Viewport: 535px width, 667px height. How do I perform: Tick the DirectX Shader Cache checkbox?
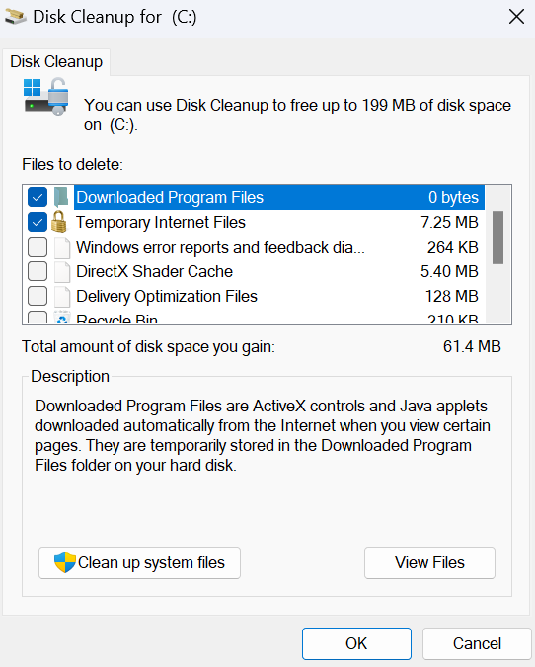click(x=38, y=271)
